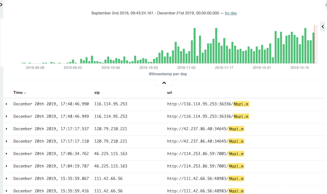This screenshot has height=194, width=327.
Task: Expand the 17:17:17.537 log row
Action: 7,129
